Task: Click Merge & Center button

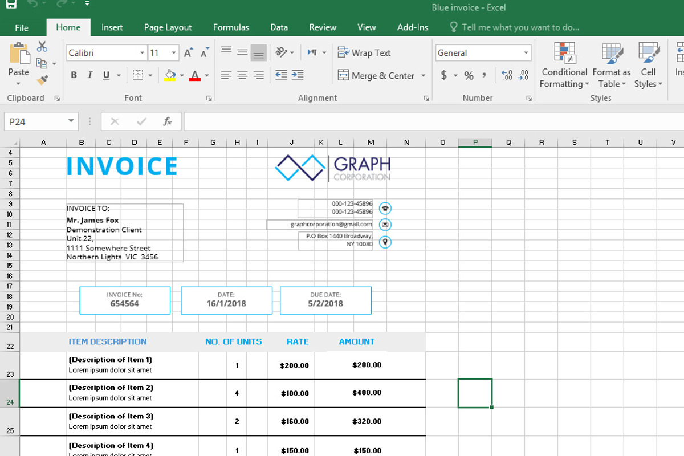Action: tap(376, 75)
